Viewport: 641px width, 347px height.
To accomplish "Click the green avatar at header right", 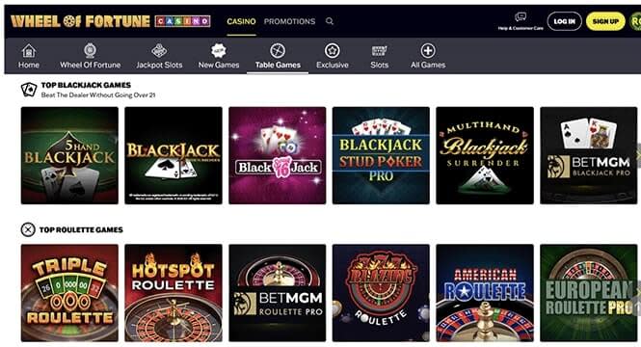I will 635,21.
